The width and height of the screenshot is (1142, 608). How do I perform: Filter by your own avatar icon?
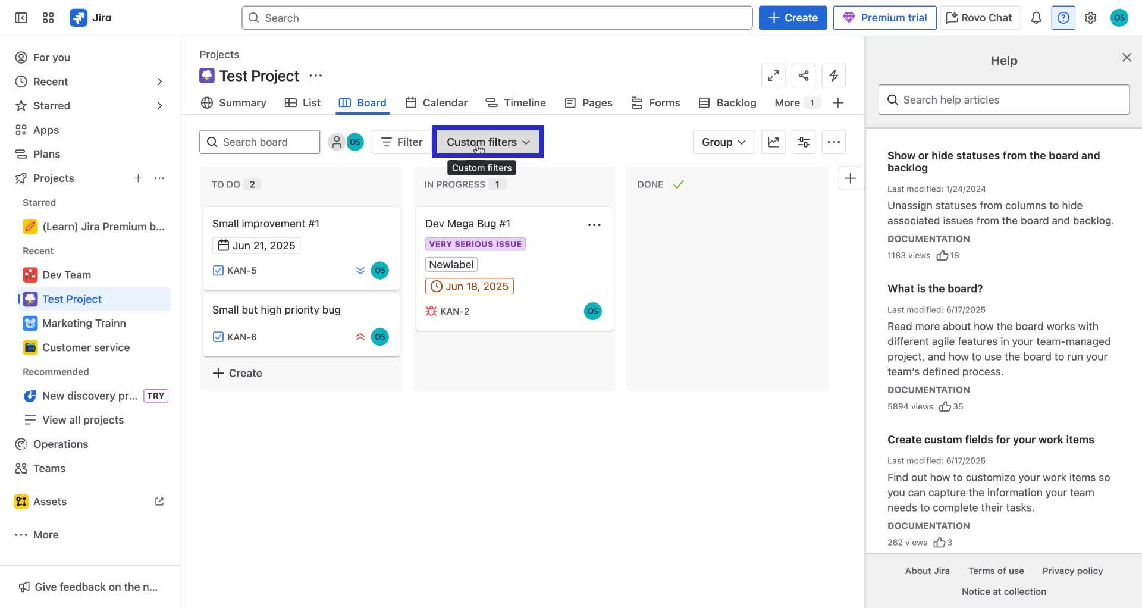click(x=355, y=142)
